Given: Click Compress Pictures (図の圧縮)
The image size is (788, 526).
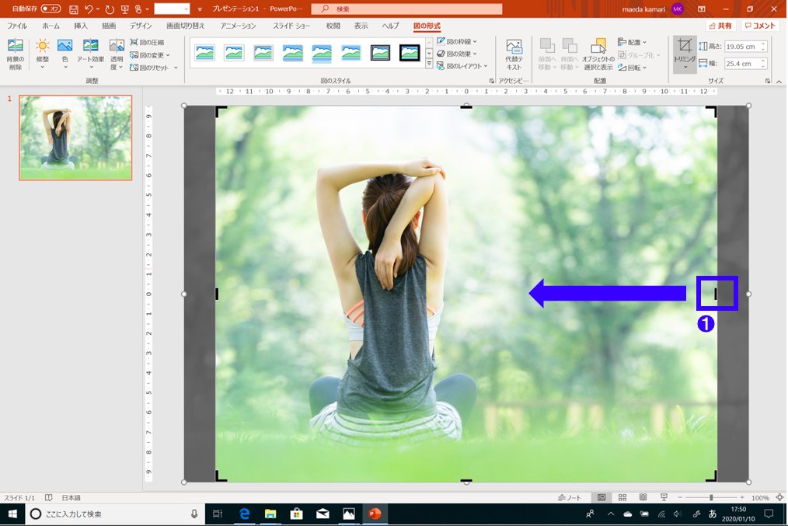Looking at the screenshot, I should click(x=147, y=42).
